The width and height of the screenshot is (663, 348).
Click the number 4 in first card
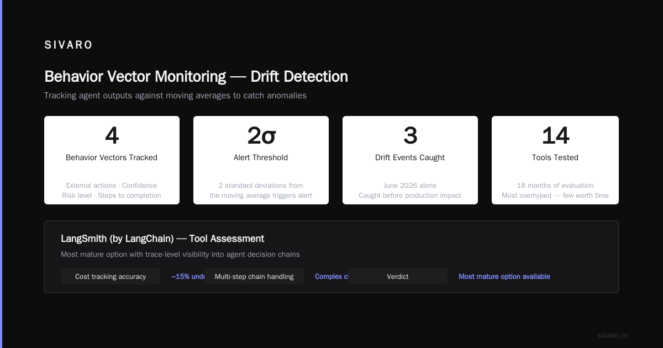112,135
